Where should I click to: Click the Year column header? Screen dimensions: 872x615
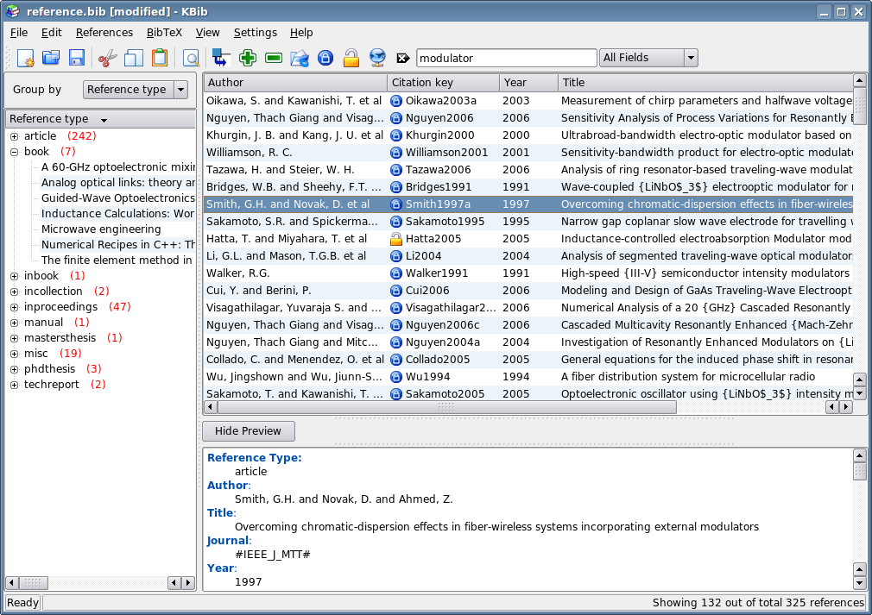pos(528,82)
